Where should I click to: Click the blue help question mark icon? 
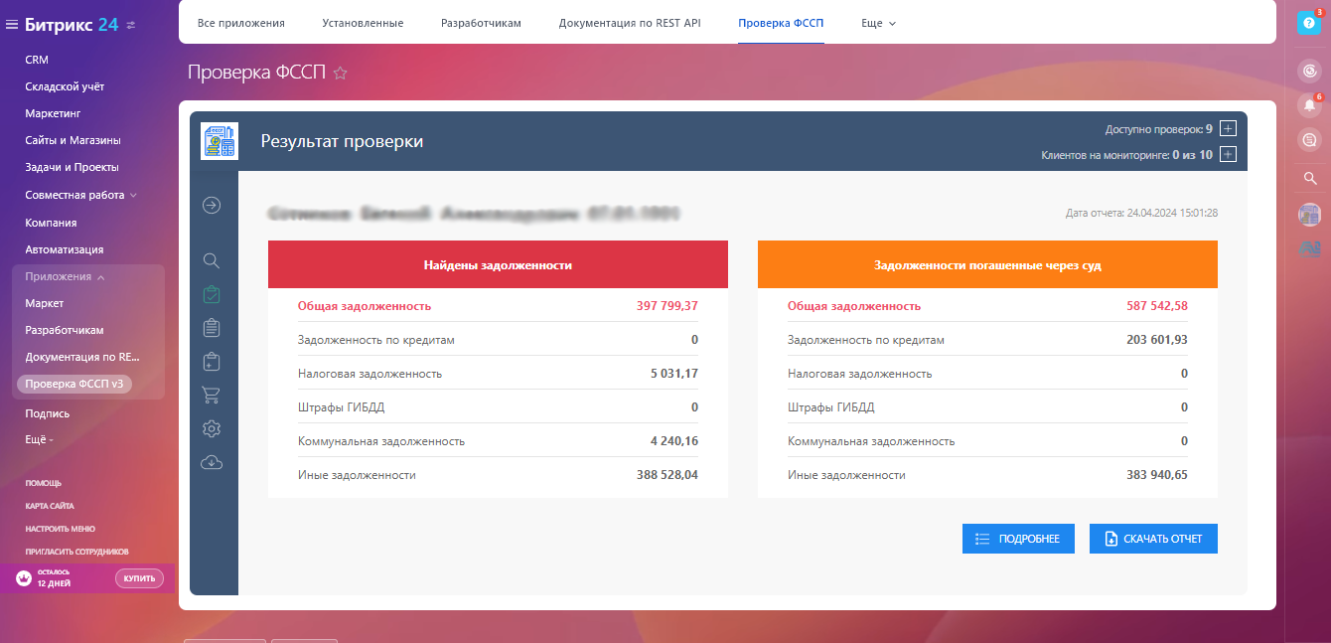coord(1309,24)
